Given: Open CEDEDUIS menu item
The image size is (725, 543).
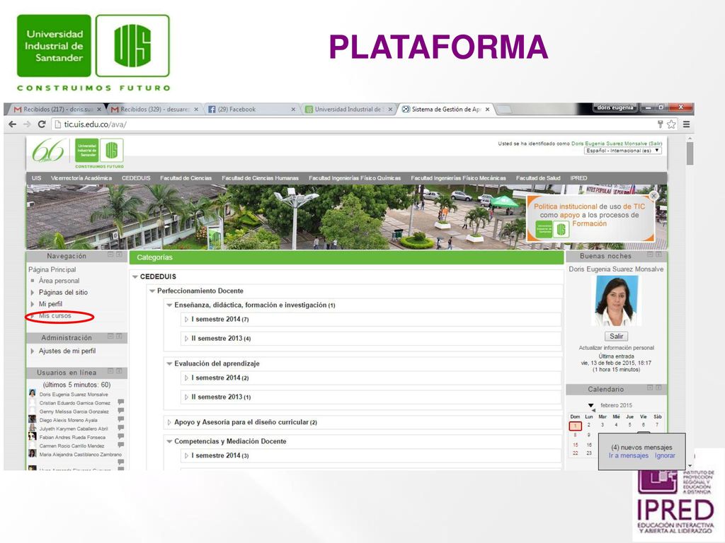Looking at the screenshot, I should coord(136,177).
